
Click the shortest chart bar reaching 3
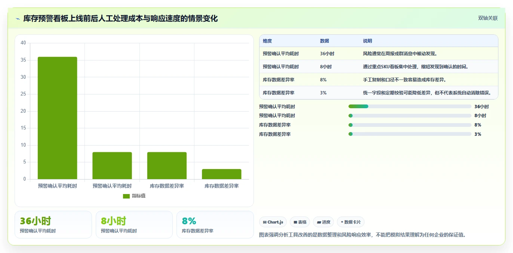[x=221, y=174]
